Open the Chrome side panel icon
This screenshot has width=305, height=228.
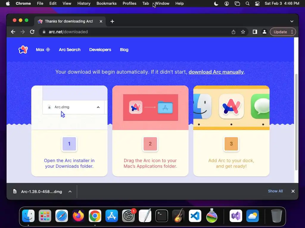pyautogui.click(x=255, y=32)
